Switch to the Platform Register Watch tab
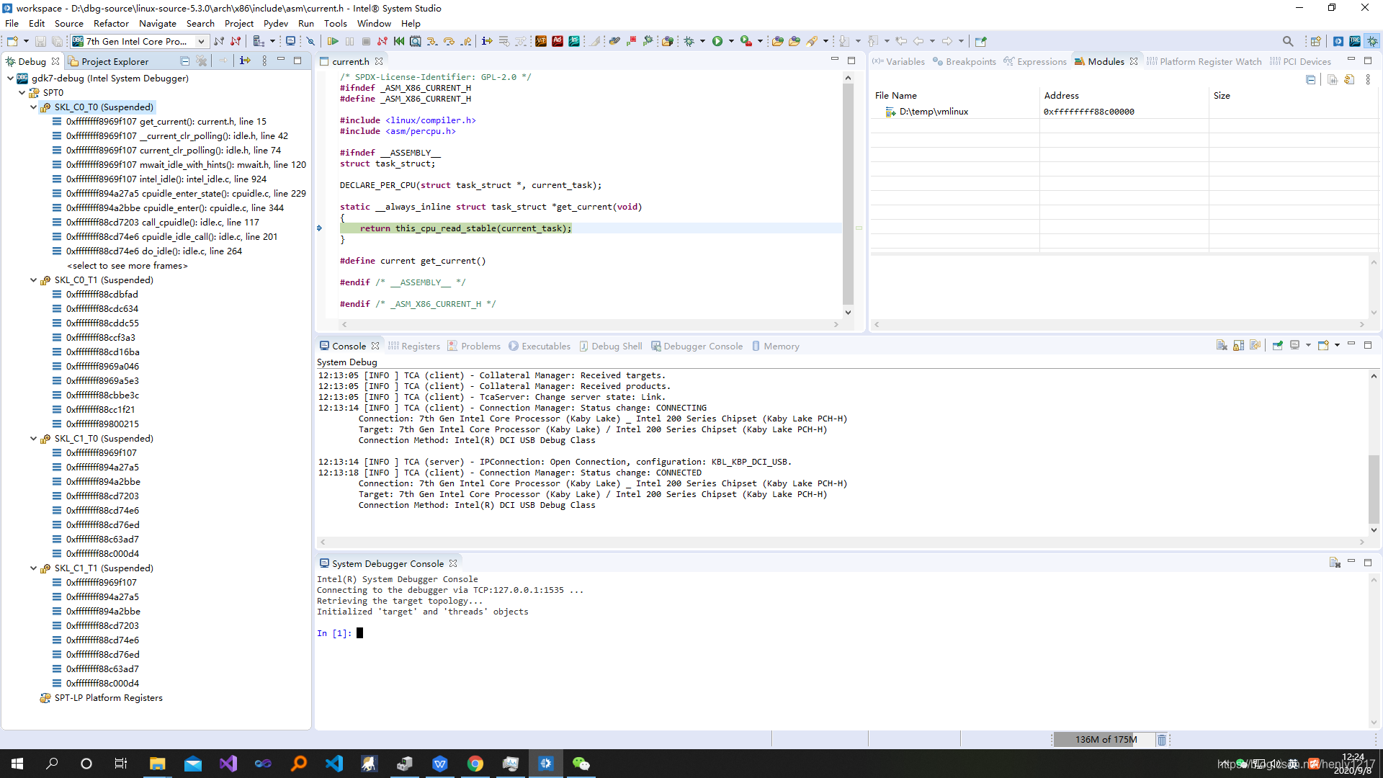Screen dimensions: 1383x778 click(x=1204, y=61)
